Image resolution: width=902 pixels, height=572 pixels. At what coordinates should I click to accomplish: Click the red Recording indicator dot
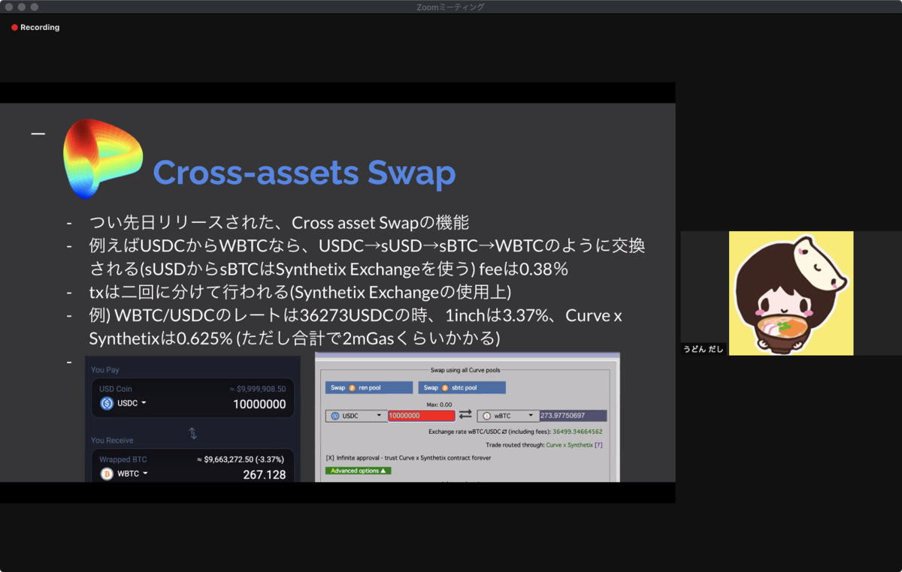tap(14, 28)
